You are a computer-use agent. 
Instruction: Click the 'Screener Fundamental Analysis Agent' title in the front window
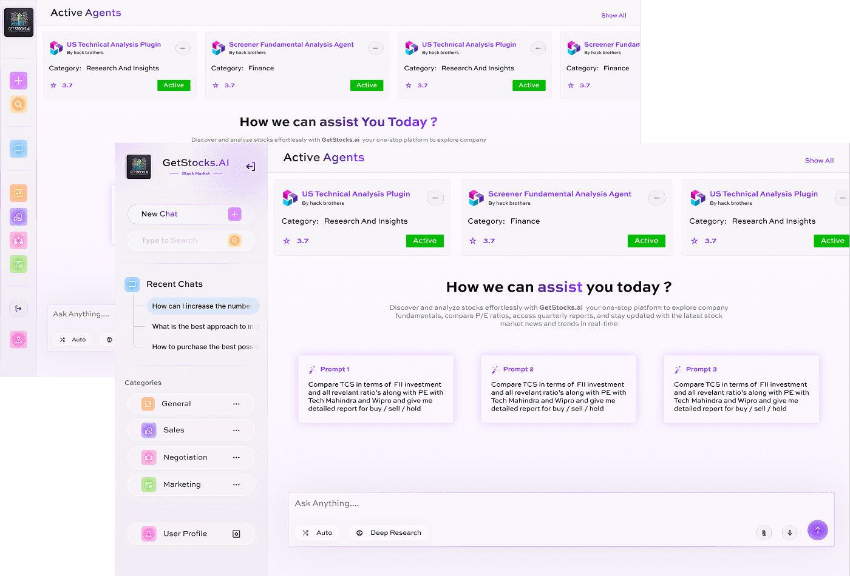[x=560, y=194]
